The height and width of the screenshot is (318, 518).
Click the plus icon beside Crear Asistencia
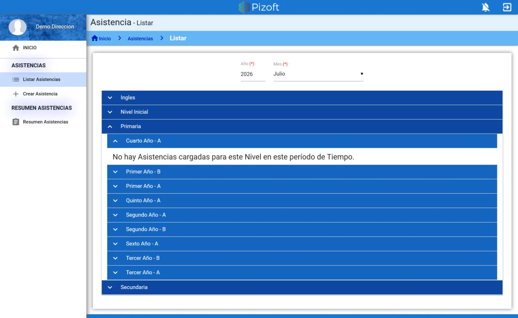click(16, 94)
